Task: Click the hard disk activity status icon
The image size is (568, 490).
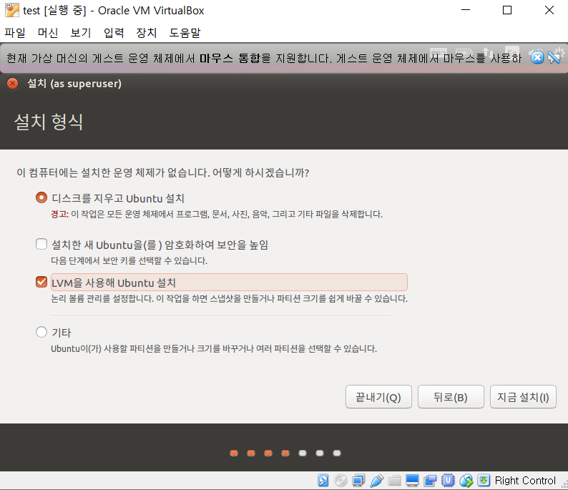Action: pyautogui.click(x=323, y=481)
